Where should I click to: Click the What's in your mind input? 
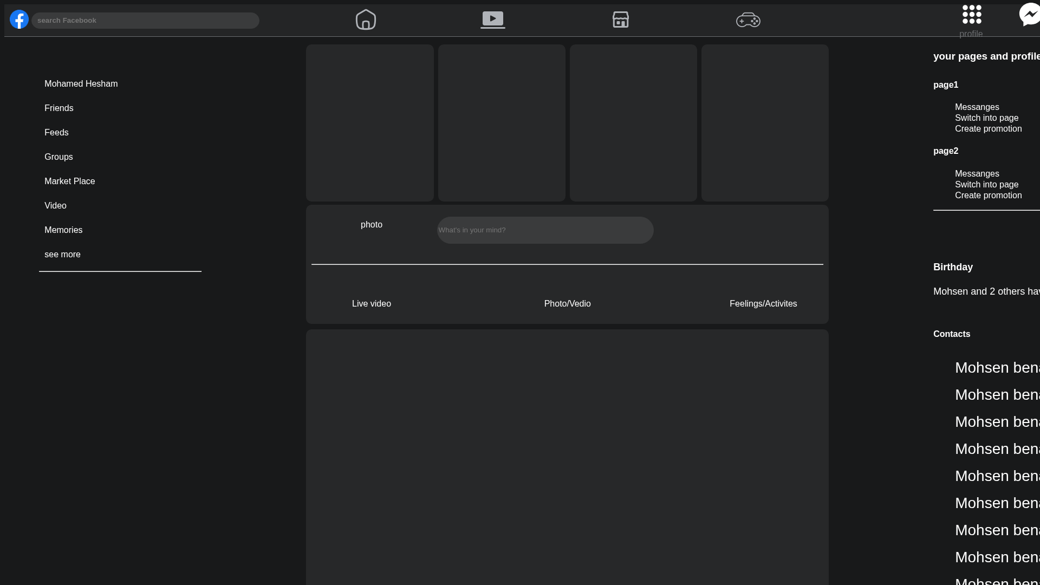pyautogui.click(x=545, y=230)
